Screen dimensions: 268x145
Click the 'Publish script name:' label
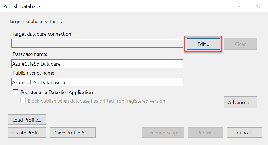tap(34, 73)
